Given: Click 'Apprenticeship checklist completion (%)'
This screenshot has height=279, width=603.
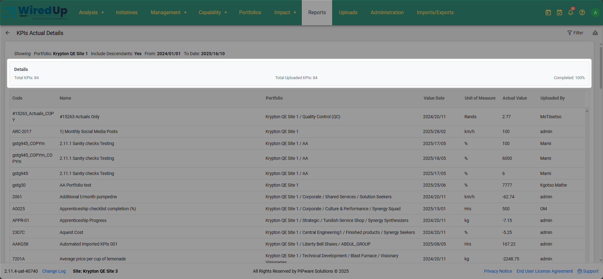Looking at the screenshot, I should tap(98, 209).
